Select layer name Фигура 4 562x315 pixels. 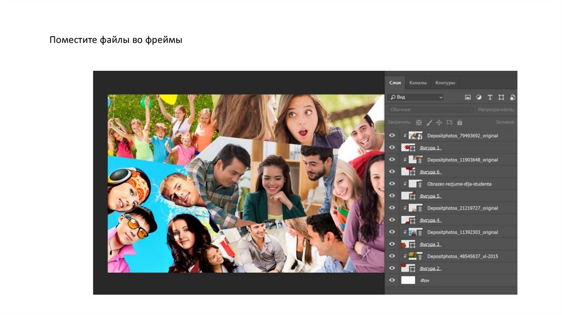(430, 220)
